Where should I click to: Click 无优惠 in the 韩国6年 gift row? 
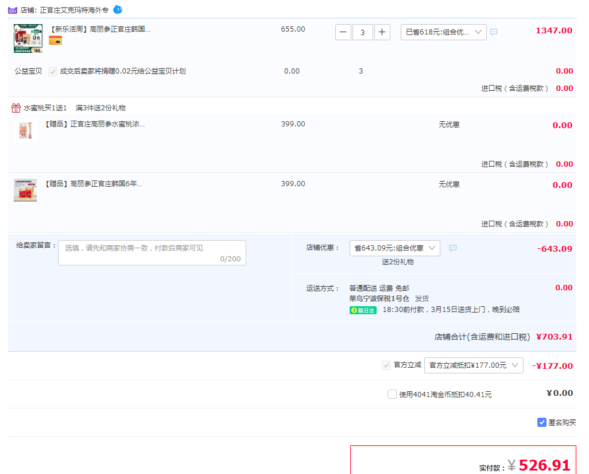[x=449, y=184]
